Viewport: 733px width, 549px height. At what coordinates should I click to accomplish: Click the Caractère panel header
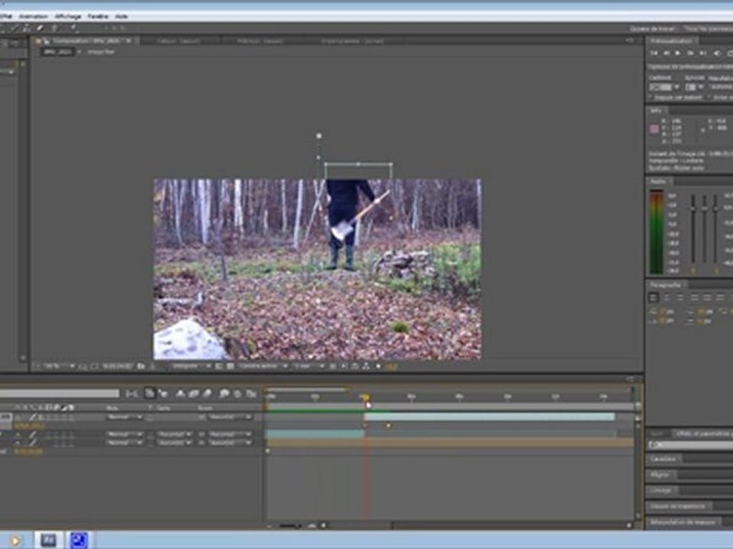tap(663, 459)
